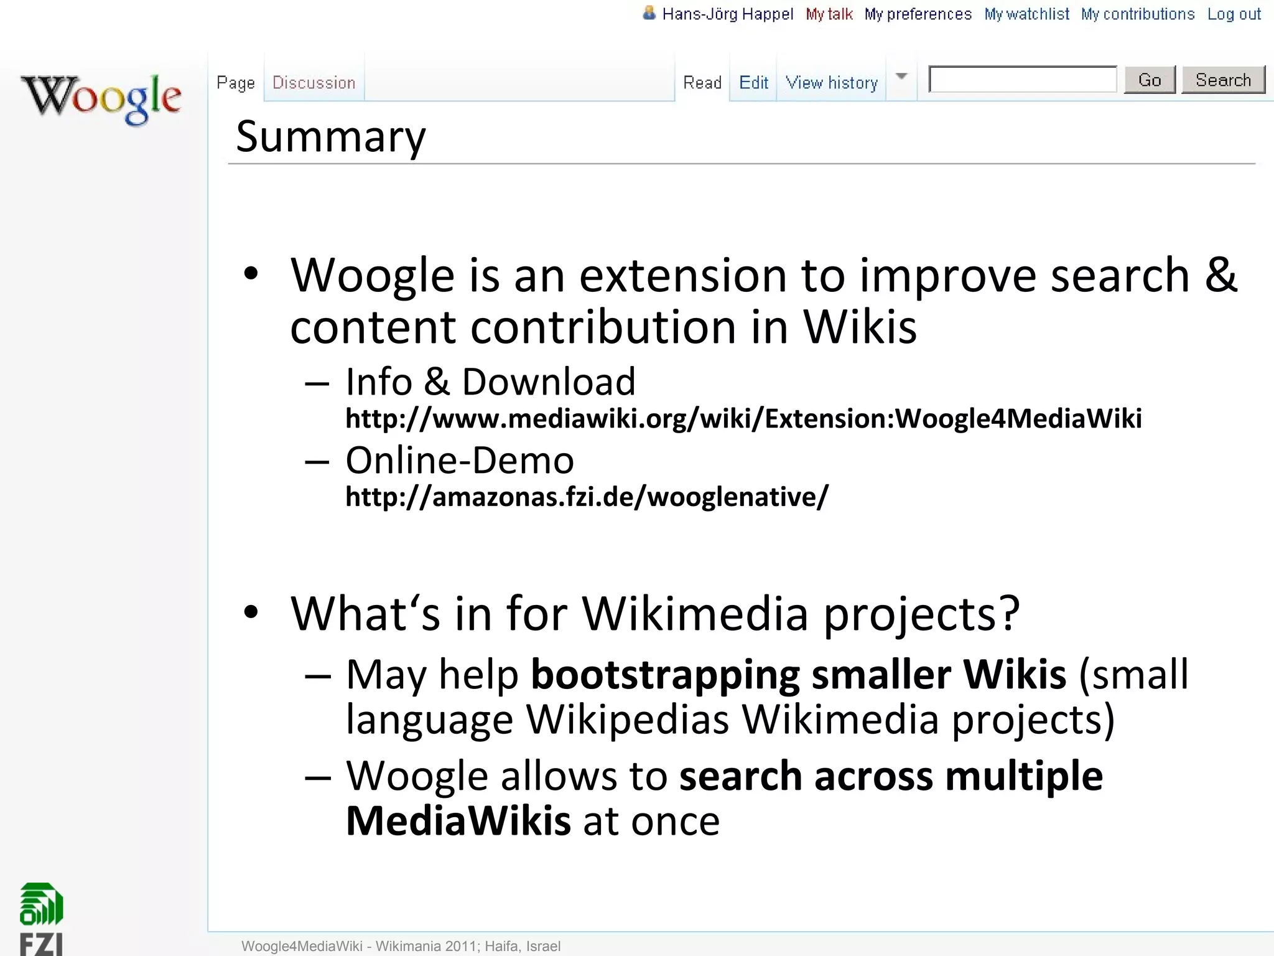Viewport: 1274px width, 956px height.
Task: Click the Online-Demo text
Action: point(460,460)
